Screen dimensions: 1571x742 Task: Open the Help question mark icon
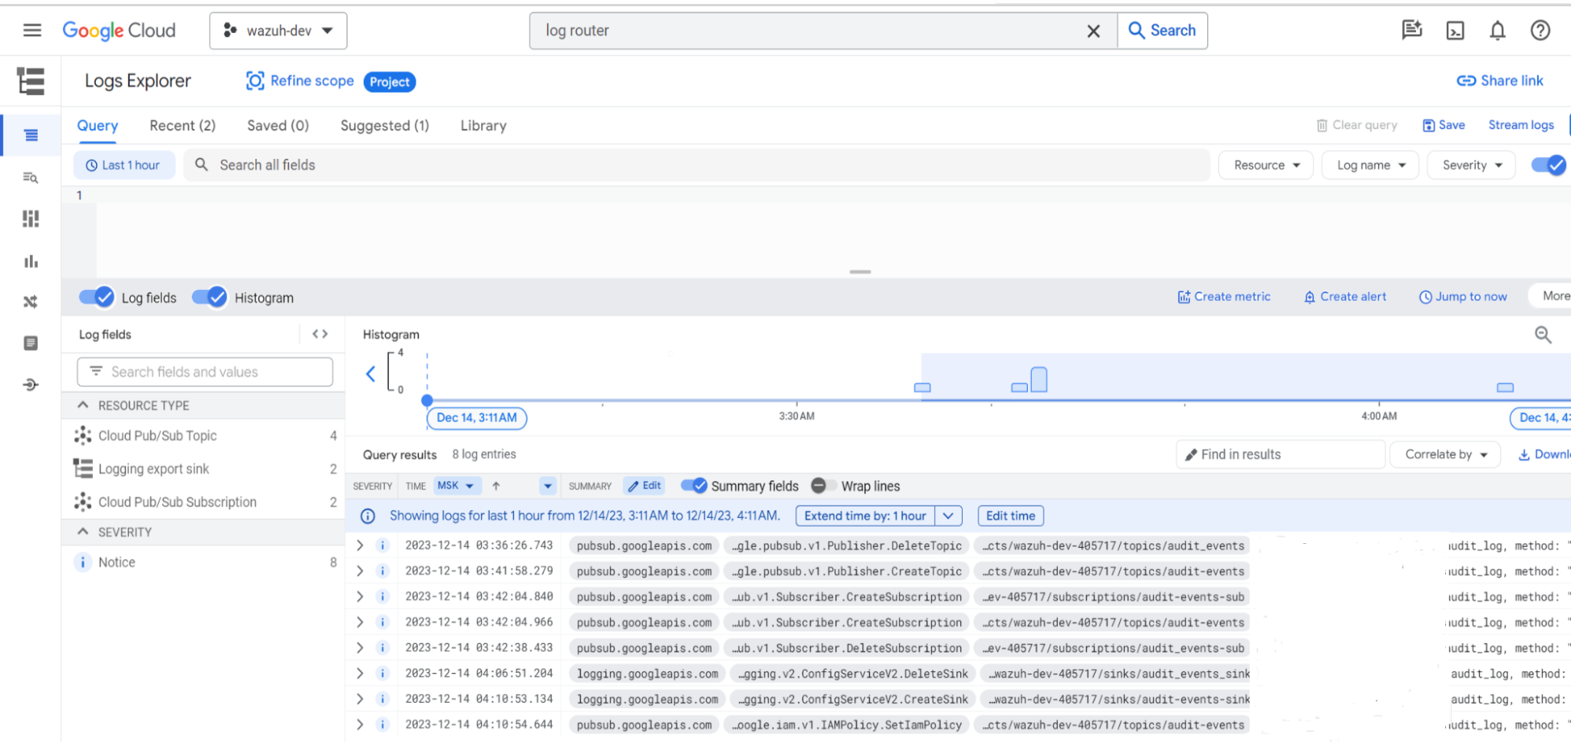1540,31
